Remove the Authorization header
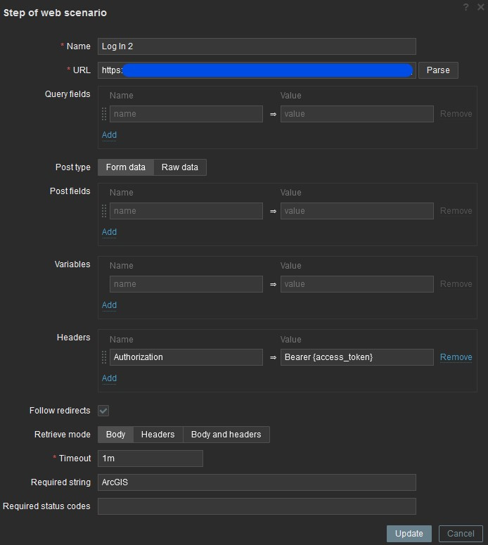The height and width of the screenshot is (545, 488). point(456,357)
